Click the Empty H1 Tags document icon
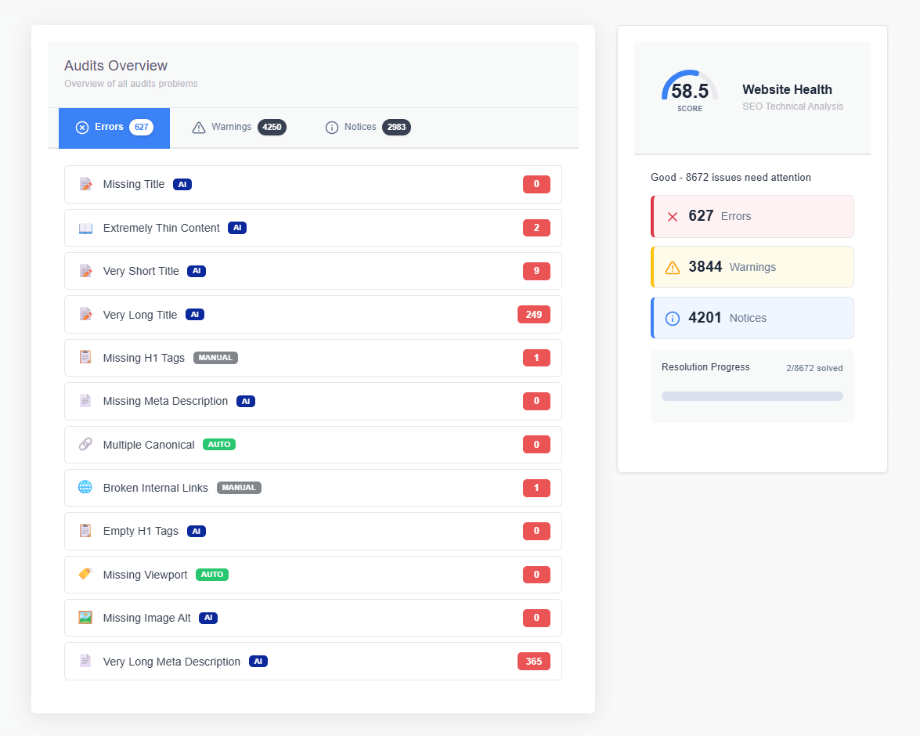The height and width of the screenshot is (736, 920). (85, 530)
